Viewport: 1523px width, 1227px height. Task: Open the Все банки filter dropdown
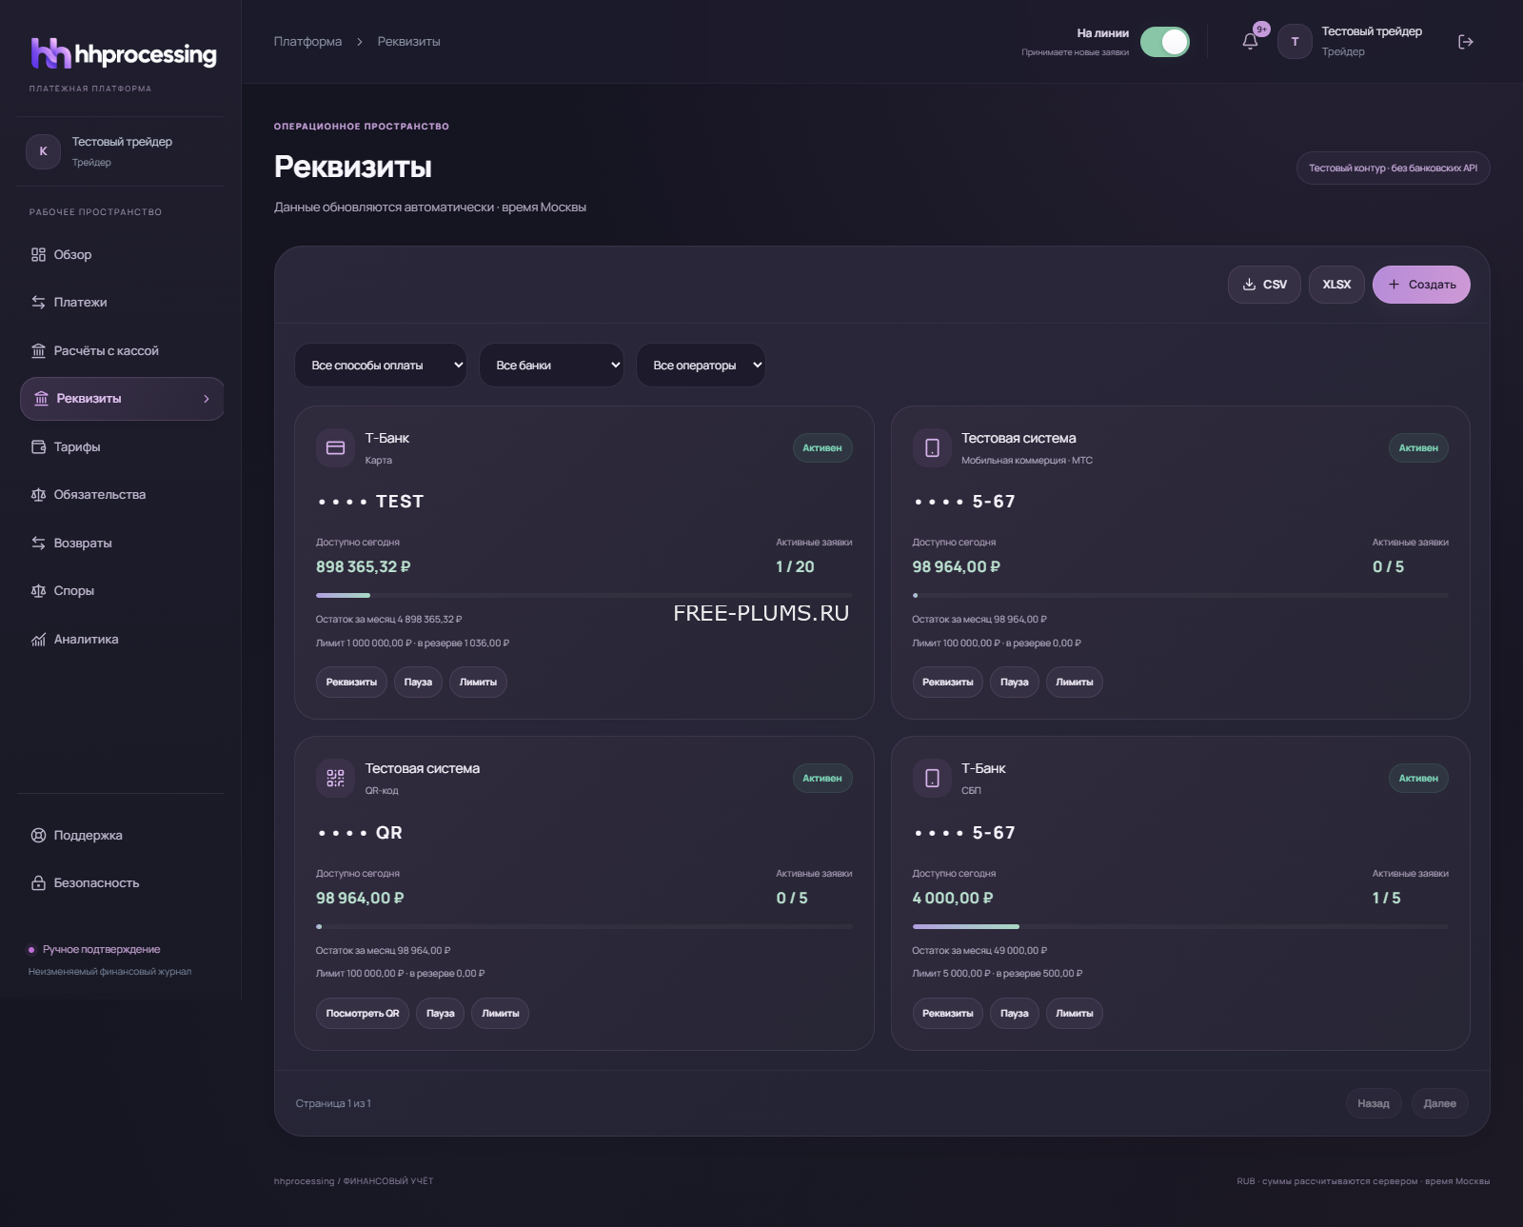(x=551, y=366)
